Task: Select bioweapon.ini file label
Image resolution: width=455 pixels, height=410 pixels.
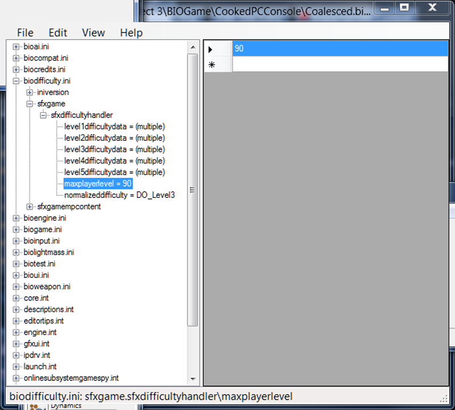Action: (x=47, y=287)
